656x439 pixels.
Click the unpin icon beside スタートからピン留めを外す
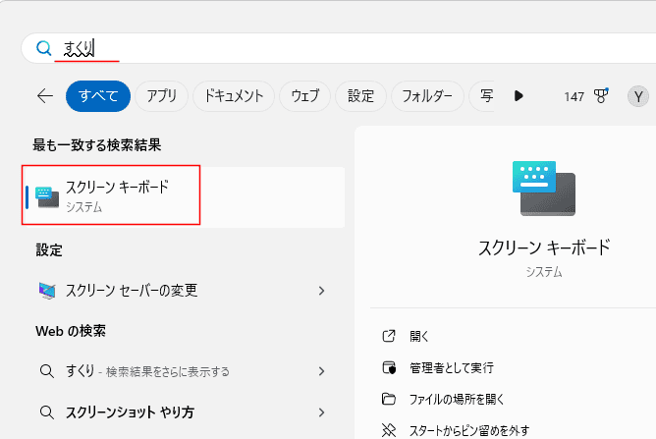point(389,430)
